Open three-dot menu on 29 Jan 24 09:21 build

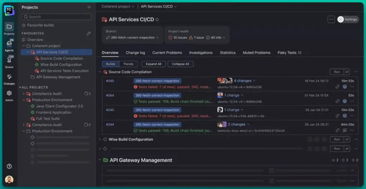352,130
